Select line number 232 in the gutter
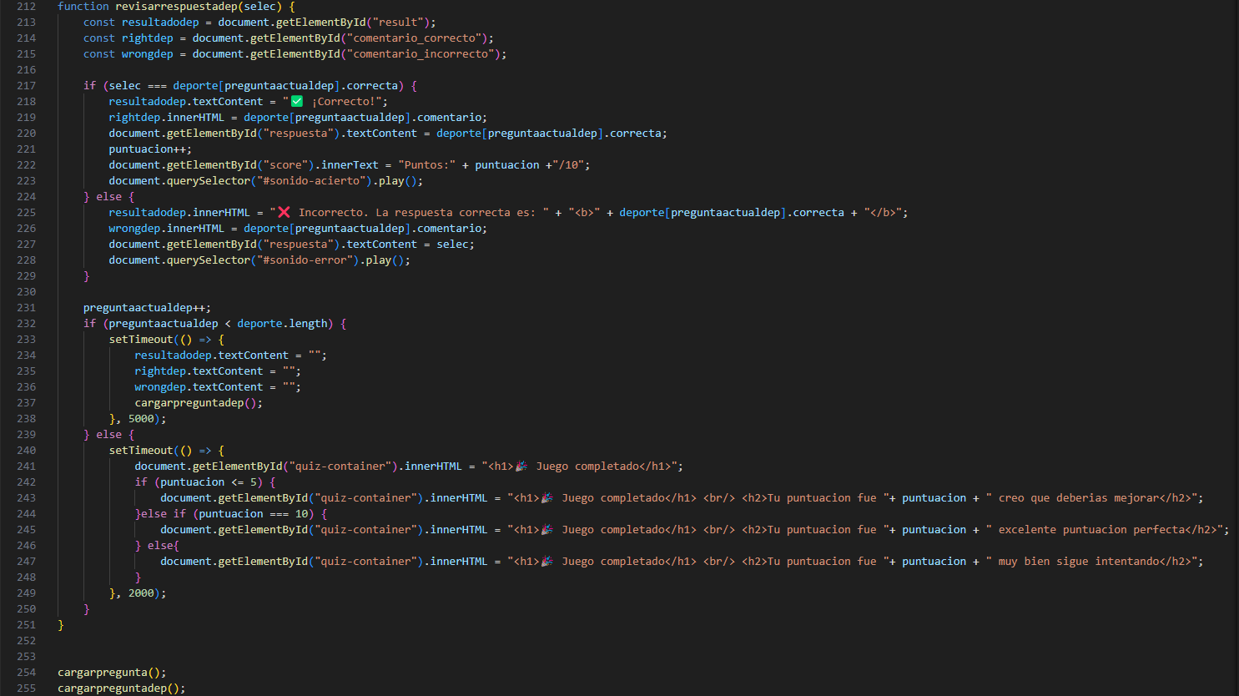The image size is (1239, 696). (26, 323)
